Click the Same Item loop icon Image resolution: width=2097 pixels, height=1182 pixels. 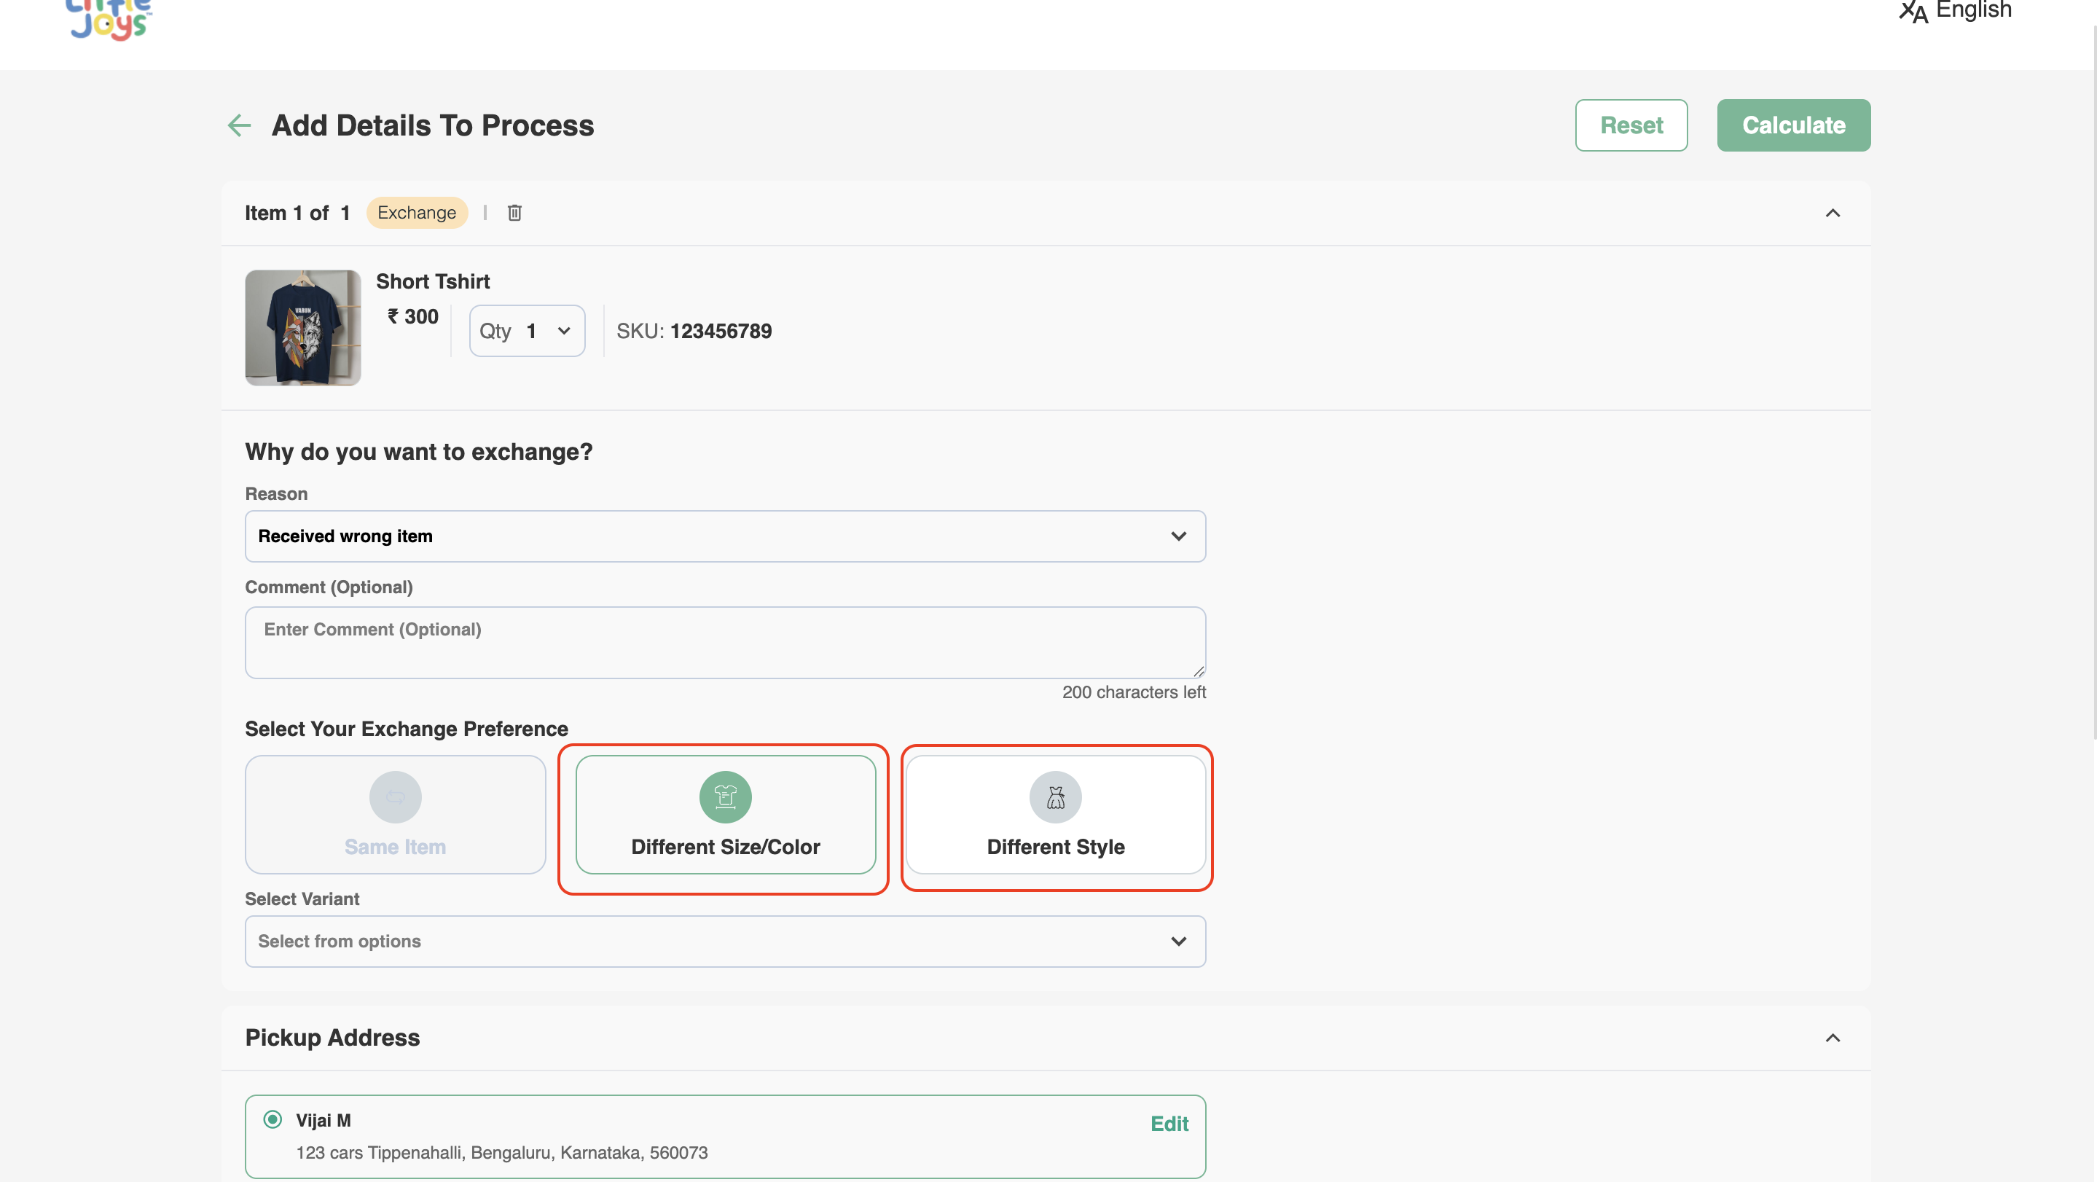(x=395, y=797)
